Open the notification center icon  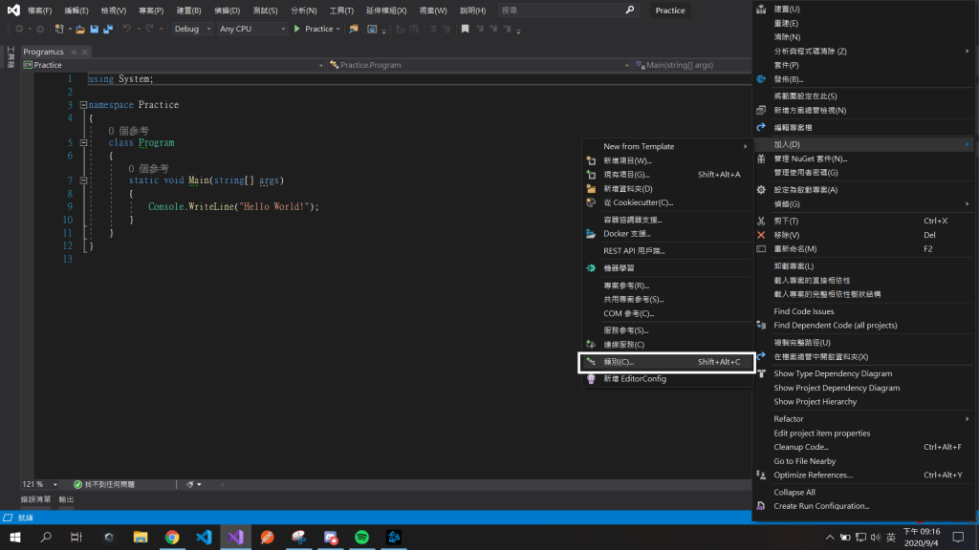tap(958, 537)
